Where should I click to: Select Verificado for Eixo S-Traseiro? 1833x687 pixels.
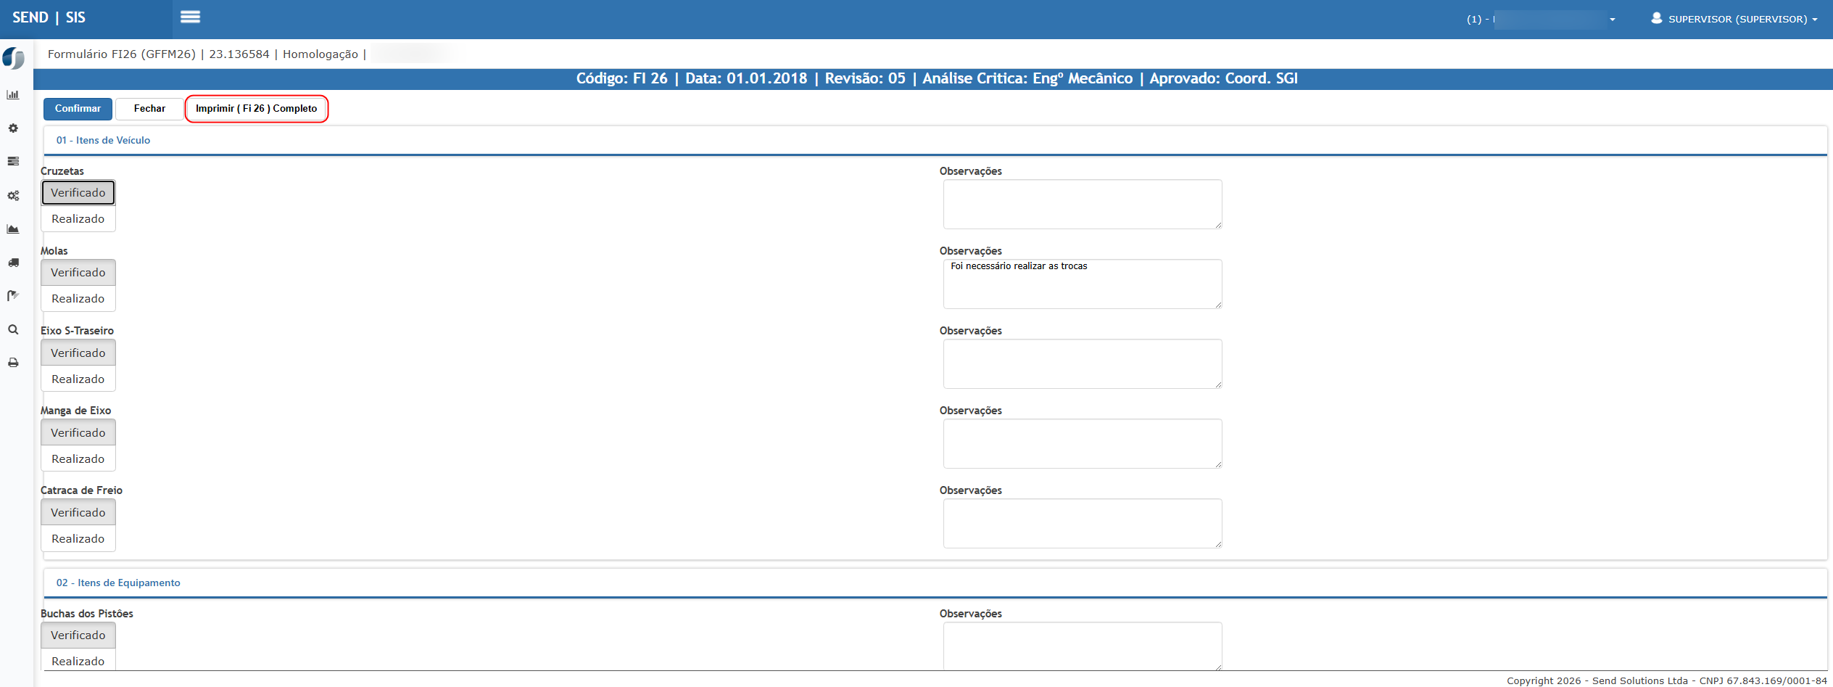click(78, 353)
